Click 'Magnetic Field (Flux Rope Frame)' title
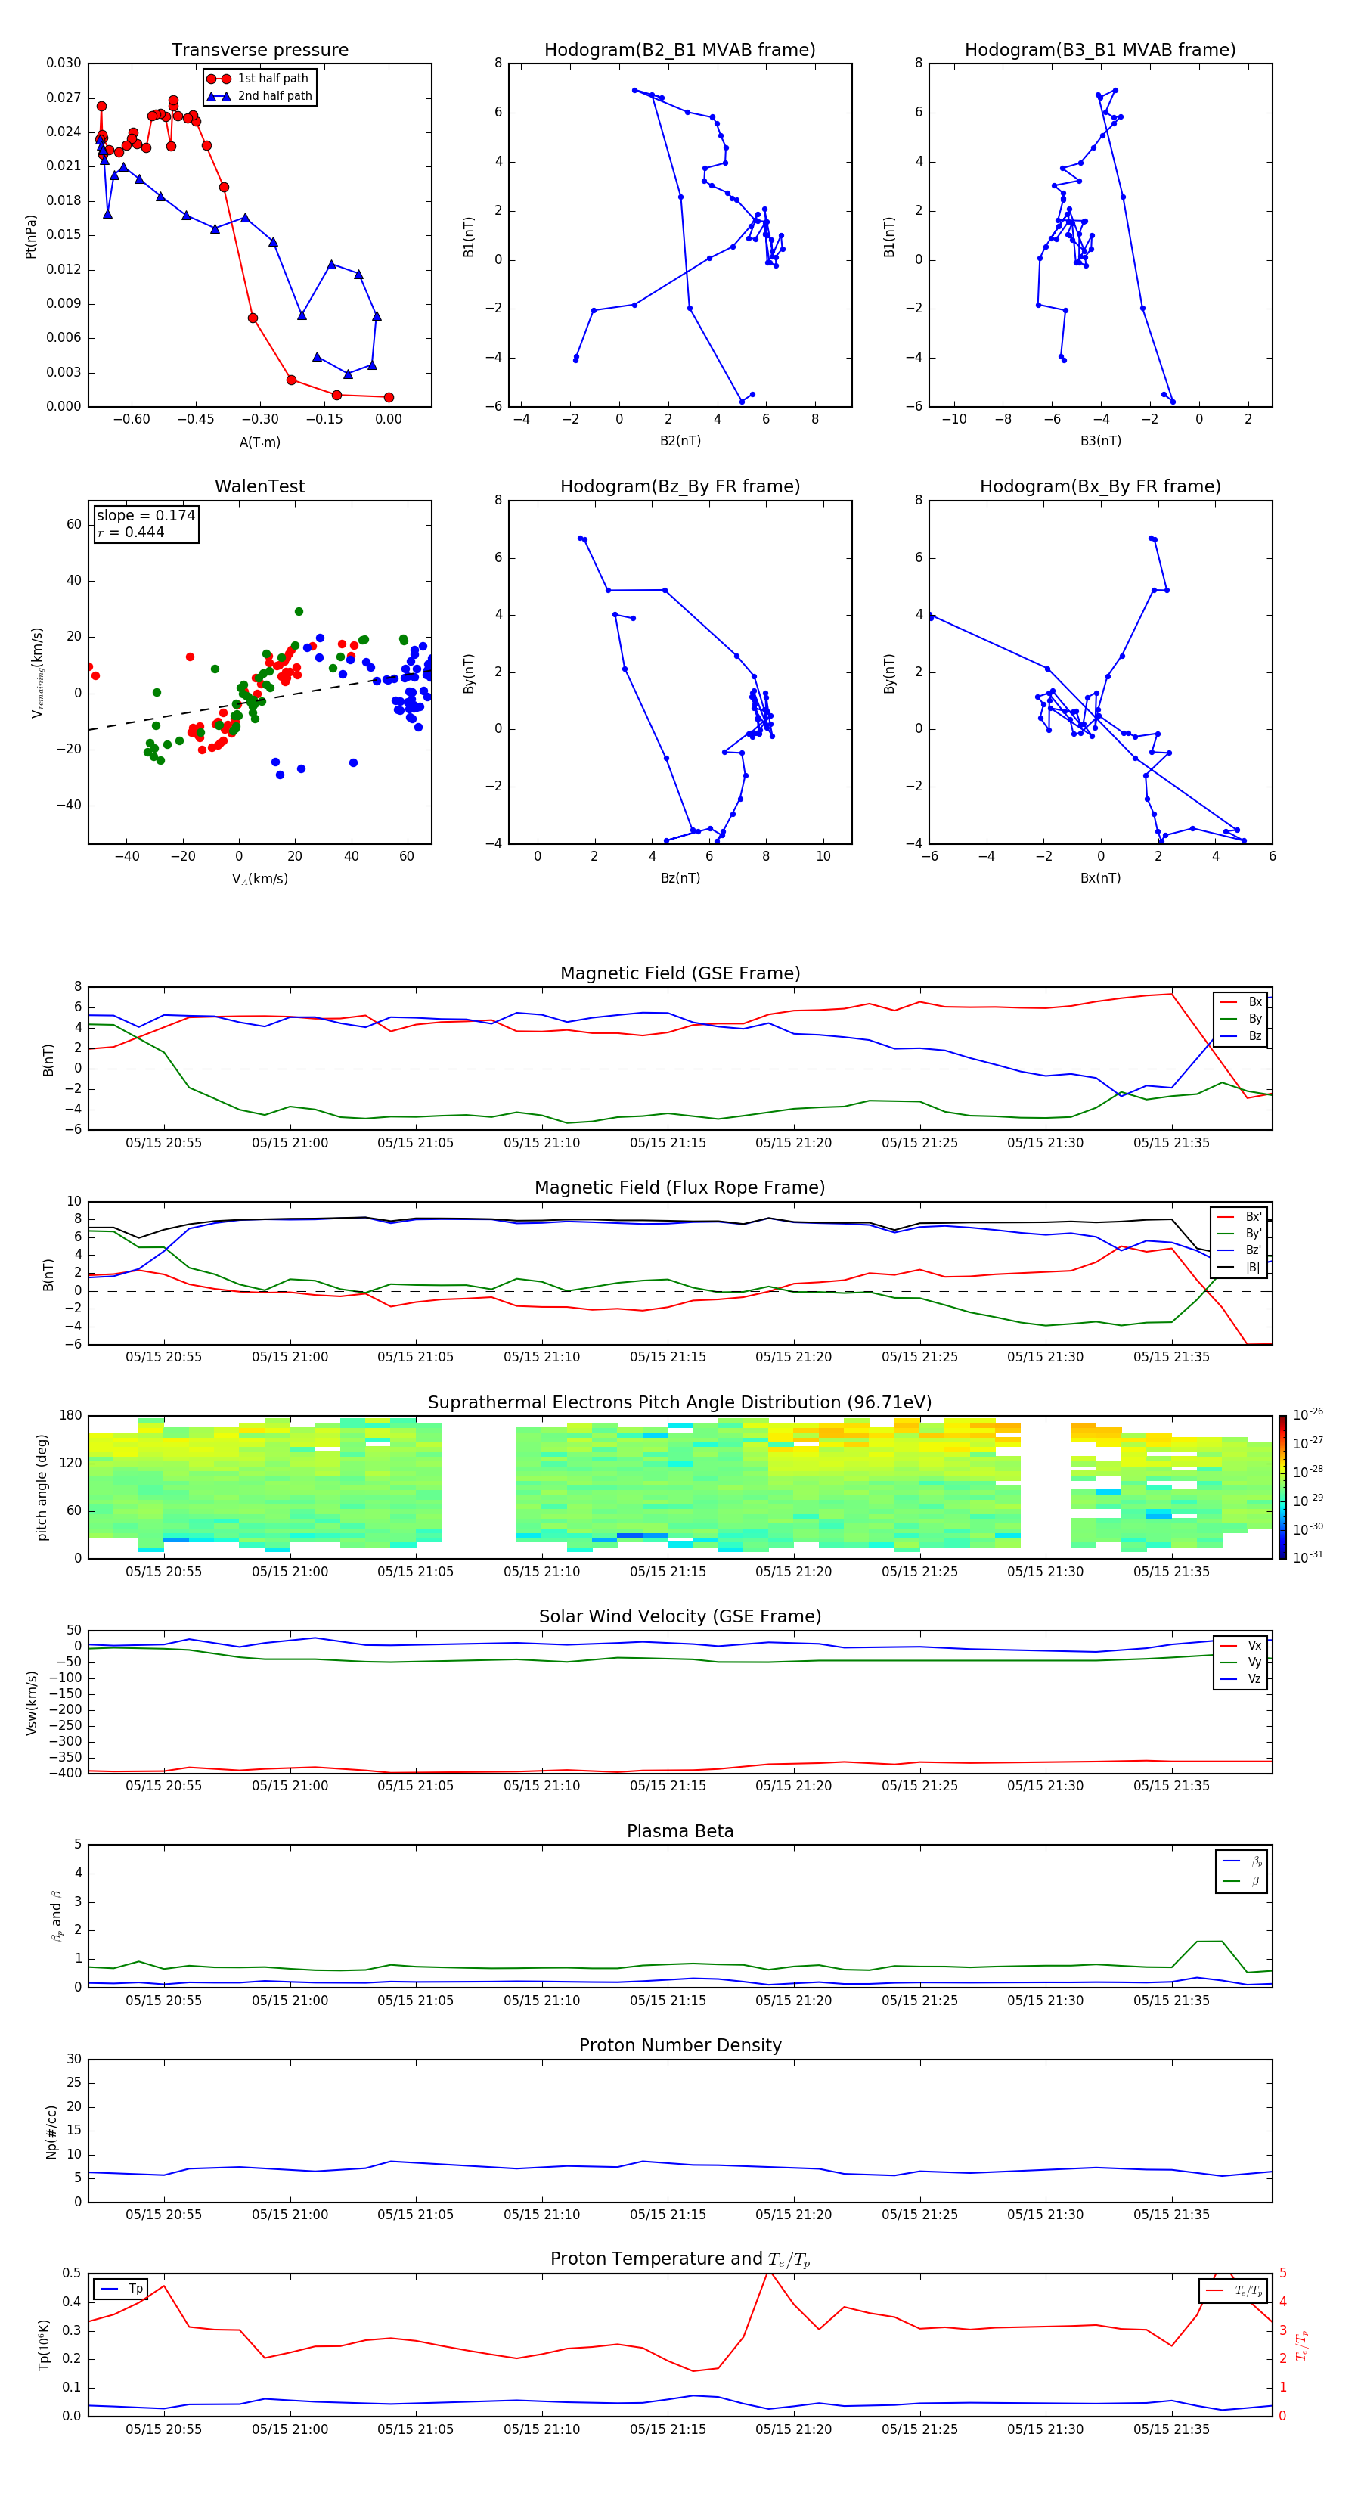Screen dimensions: 1361x2496 (x=680, y=1188)
